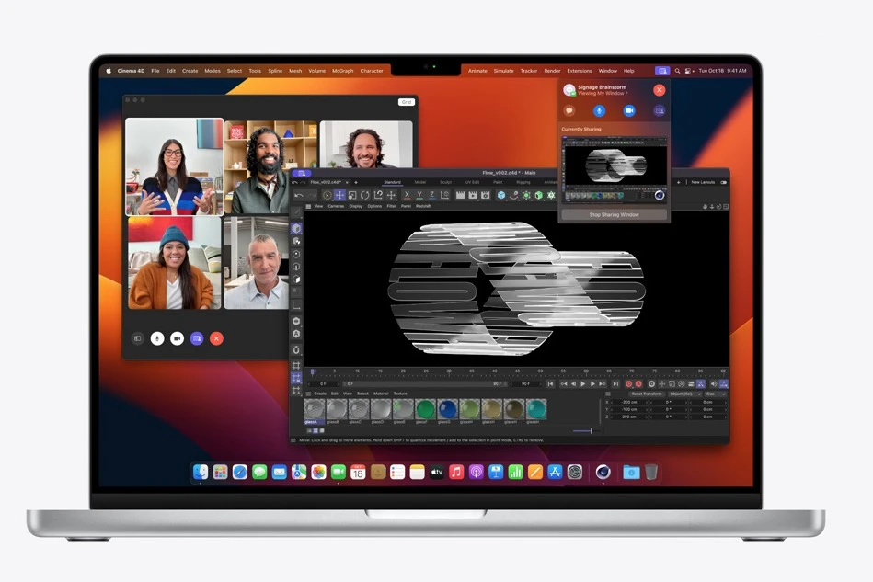The height and width of the screenshot is (582, 873).
Task: Open Safari from the Dock
Action: click(x=239, y=473)
